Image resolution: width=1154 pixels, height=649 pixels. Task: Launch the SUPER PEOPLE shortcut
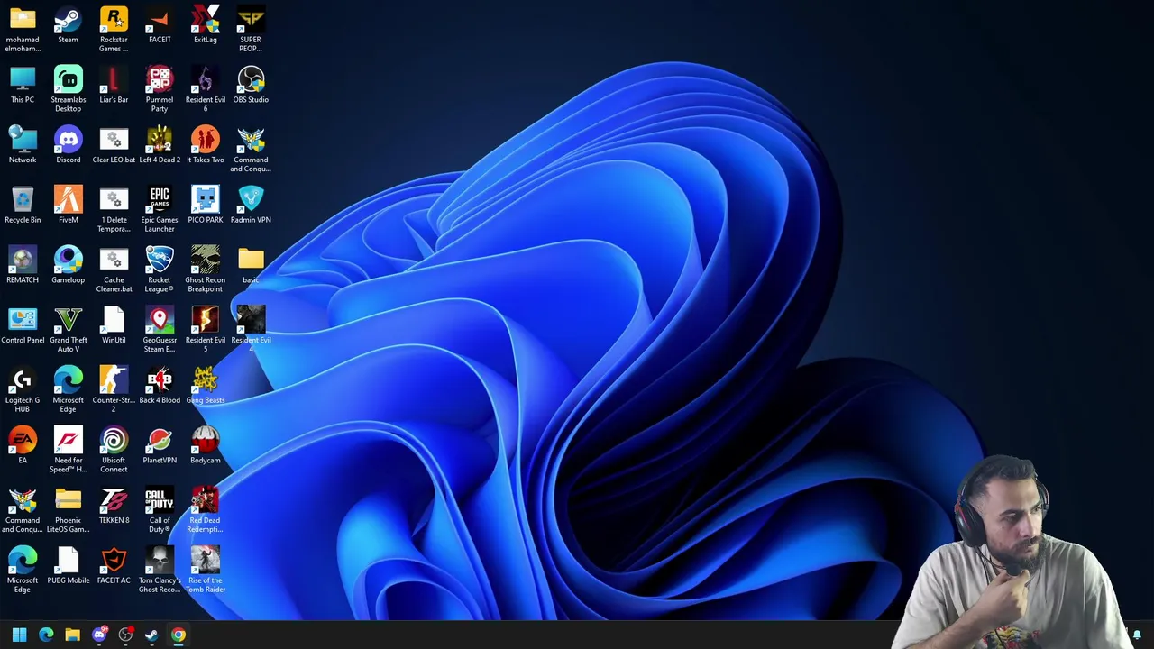click(251, 28)
